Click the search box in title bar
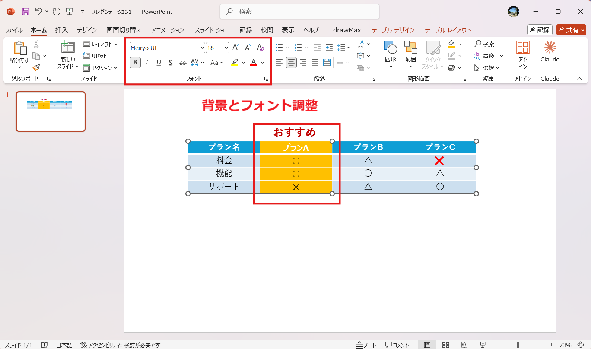The image size is (591, 349). [300, 12]
